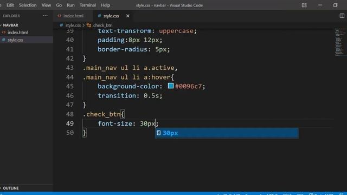Open the Go menu

coord(59,5)
